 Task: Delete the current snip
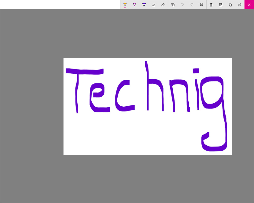point(211,5)
